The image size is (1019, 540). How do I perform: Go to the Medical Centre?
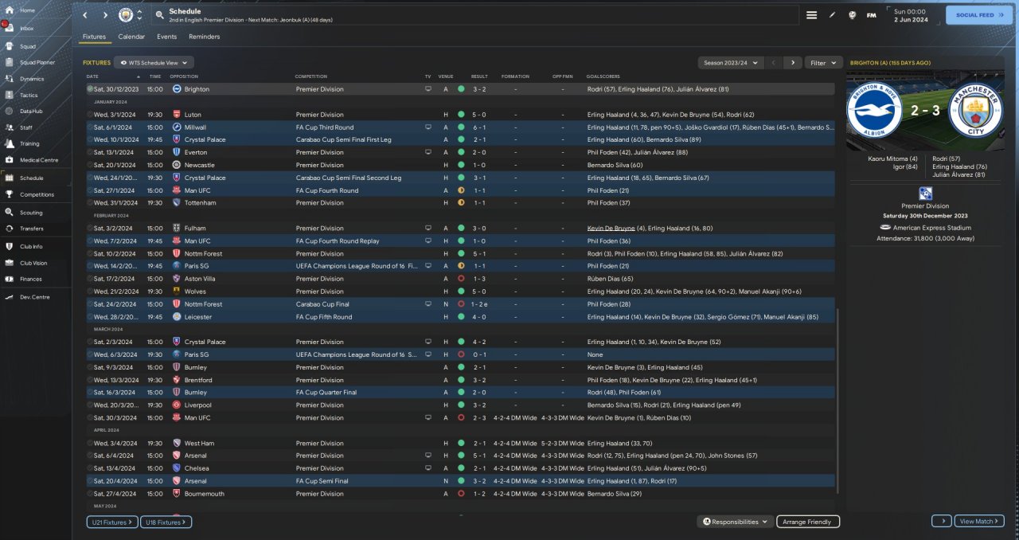38,160
